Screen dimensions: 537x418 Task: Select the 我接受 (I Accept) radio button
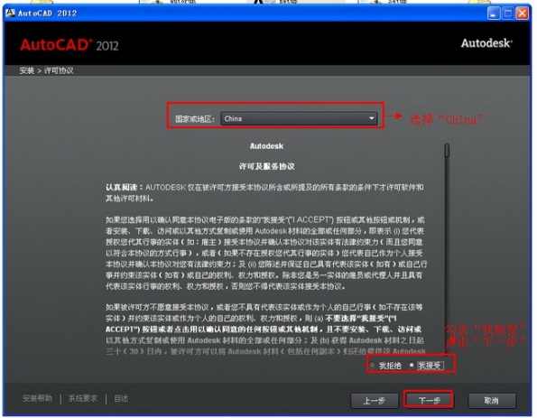click(x=412, y=366)
